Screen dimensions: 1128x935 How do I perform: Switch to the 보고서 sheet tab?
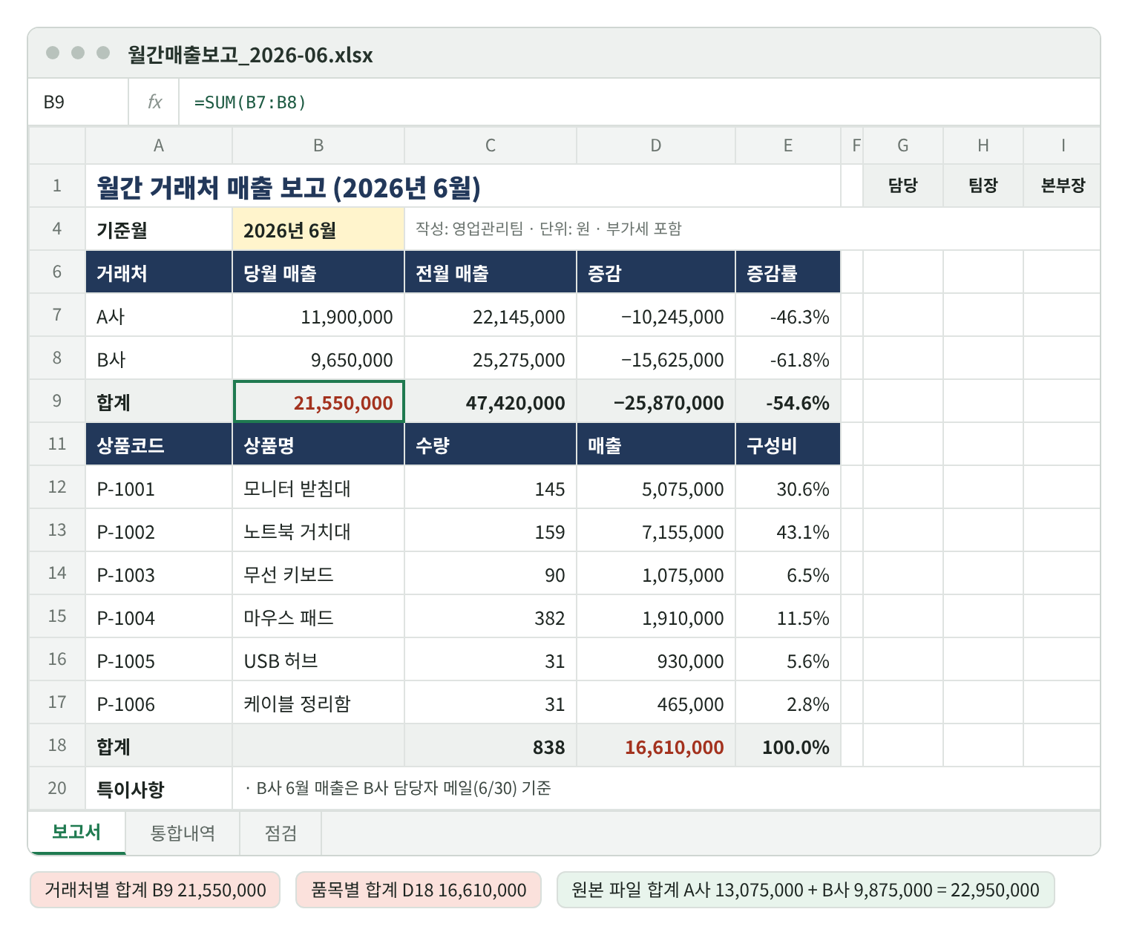pos(76,833)
